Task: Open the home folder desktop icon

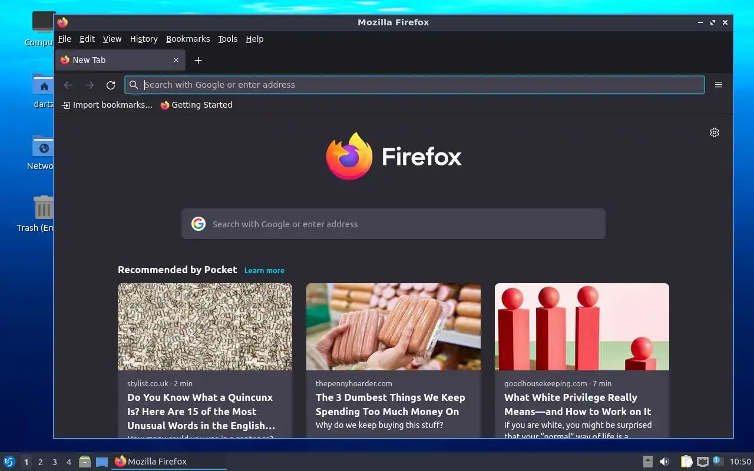Action: 42,90
